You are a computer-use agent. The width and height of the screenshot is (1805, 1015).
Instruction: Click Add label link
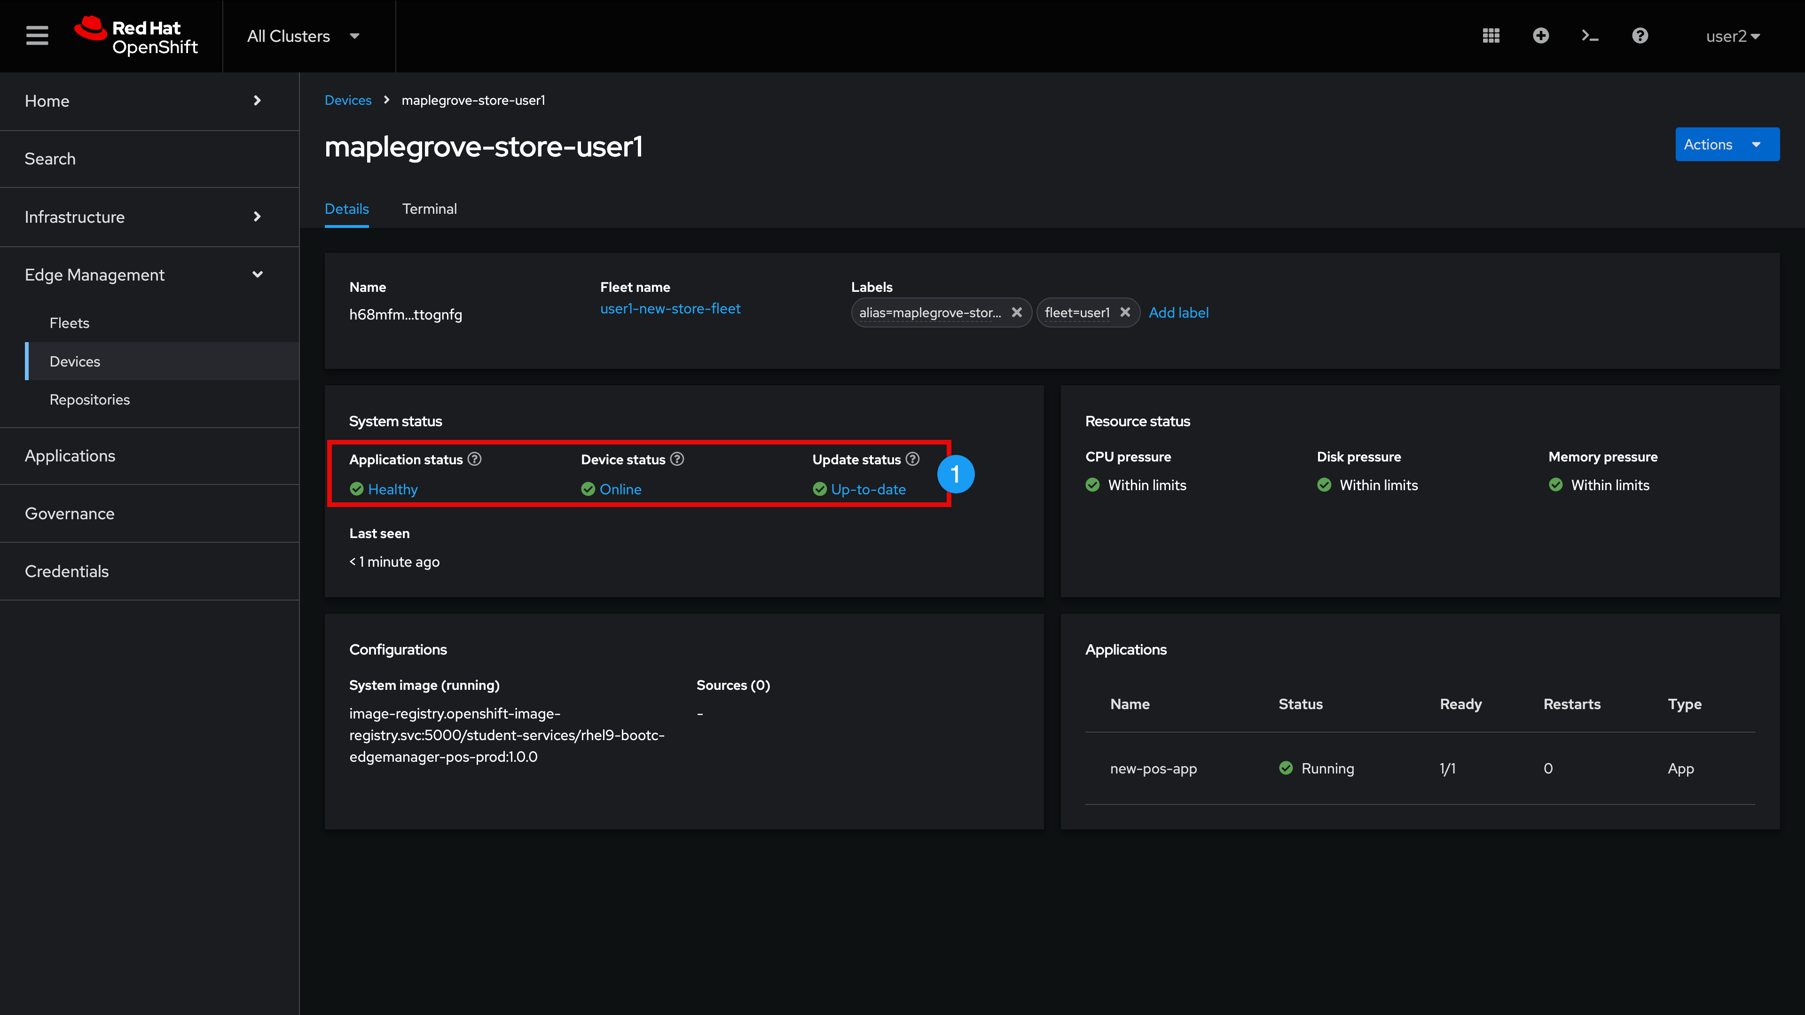(x=1178, y=312)
